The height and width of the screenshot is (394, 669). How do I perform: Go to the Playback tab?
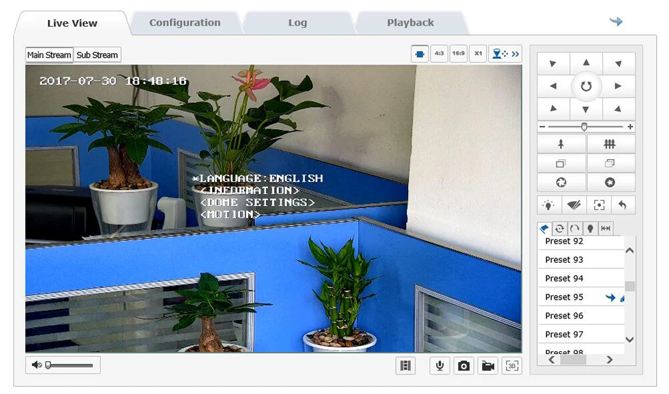[x=410, y=23]
